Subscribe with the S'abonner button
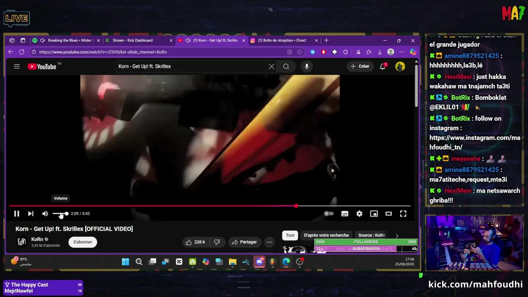The height and width of the screenshot is (297, 528). pyautogui.click(x=83, y=242)
